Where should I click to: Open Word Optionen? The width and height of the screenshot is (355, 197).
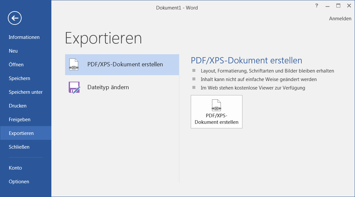(19, 182)
